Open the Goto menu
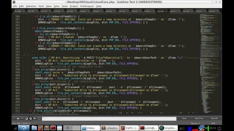The image size is (234, 131). coord(57,6)
